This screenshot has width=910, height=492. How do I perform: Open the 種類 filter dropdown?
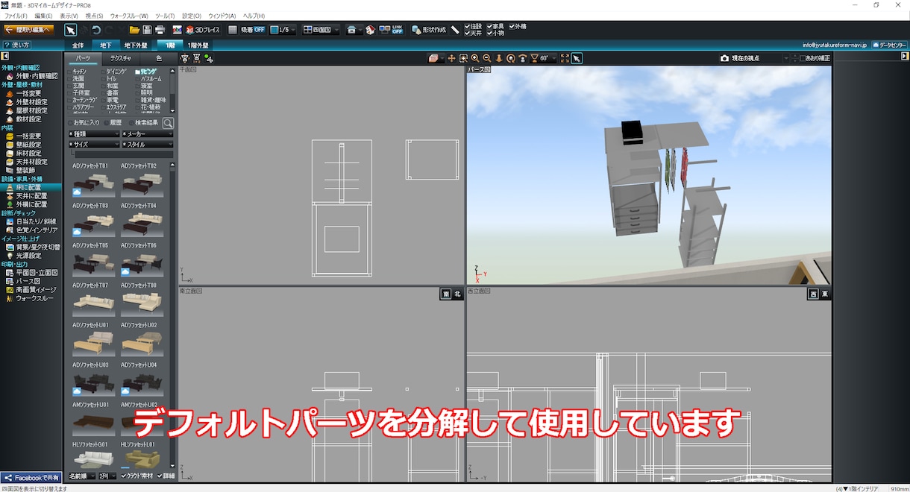(93, 134)
